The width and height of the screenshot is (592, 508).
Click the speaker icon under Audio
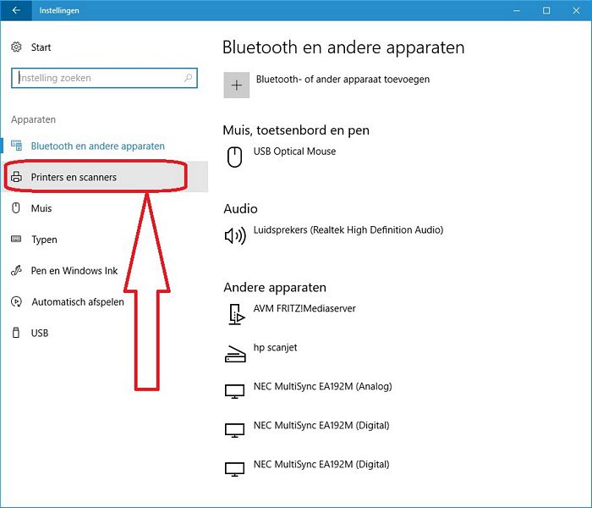235,236
